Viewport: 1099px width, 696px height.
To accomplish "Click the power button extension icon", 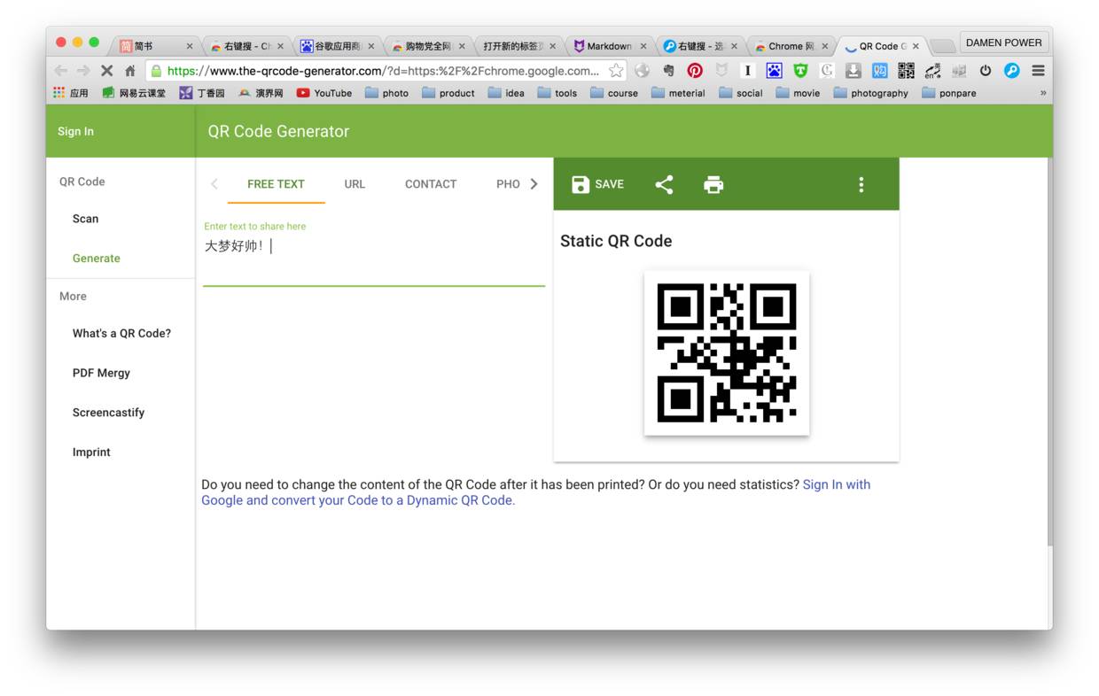I will click(985, 71).
